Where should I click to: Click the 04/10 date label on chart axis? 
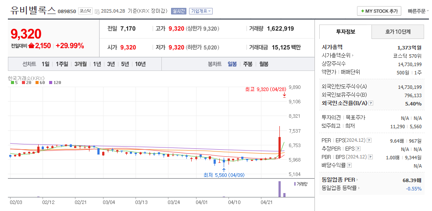coord(234,202)
